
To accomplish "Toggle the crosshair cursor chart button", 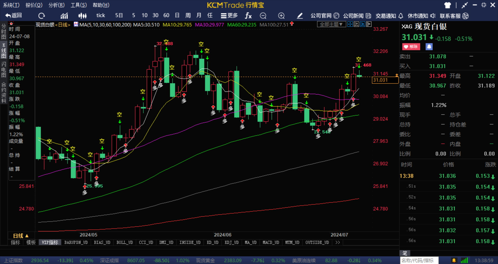I will tap(350, 24).
